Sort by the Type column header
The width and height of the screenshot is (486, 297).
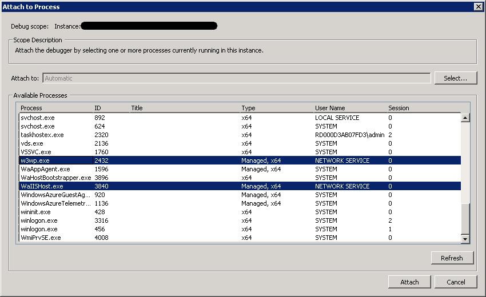(248, 108)
